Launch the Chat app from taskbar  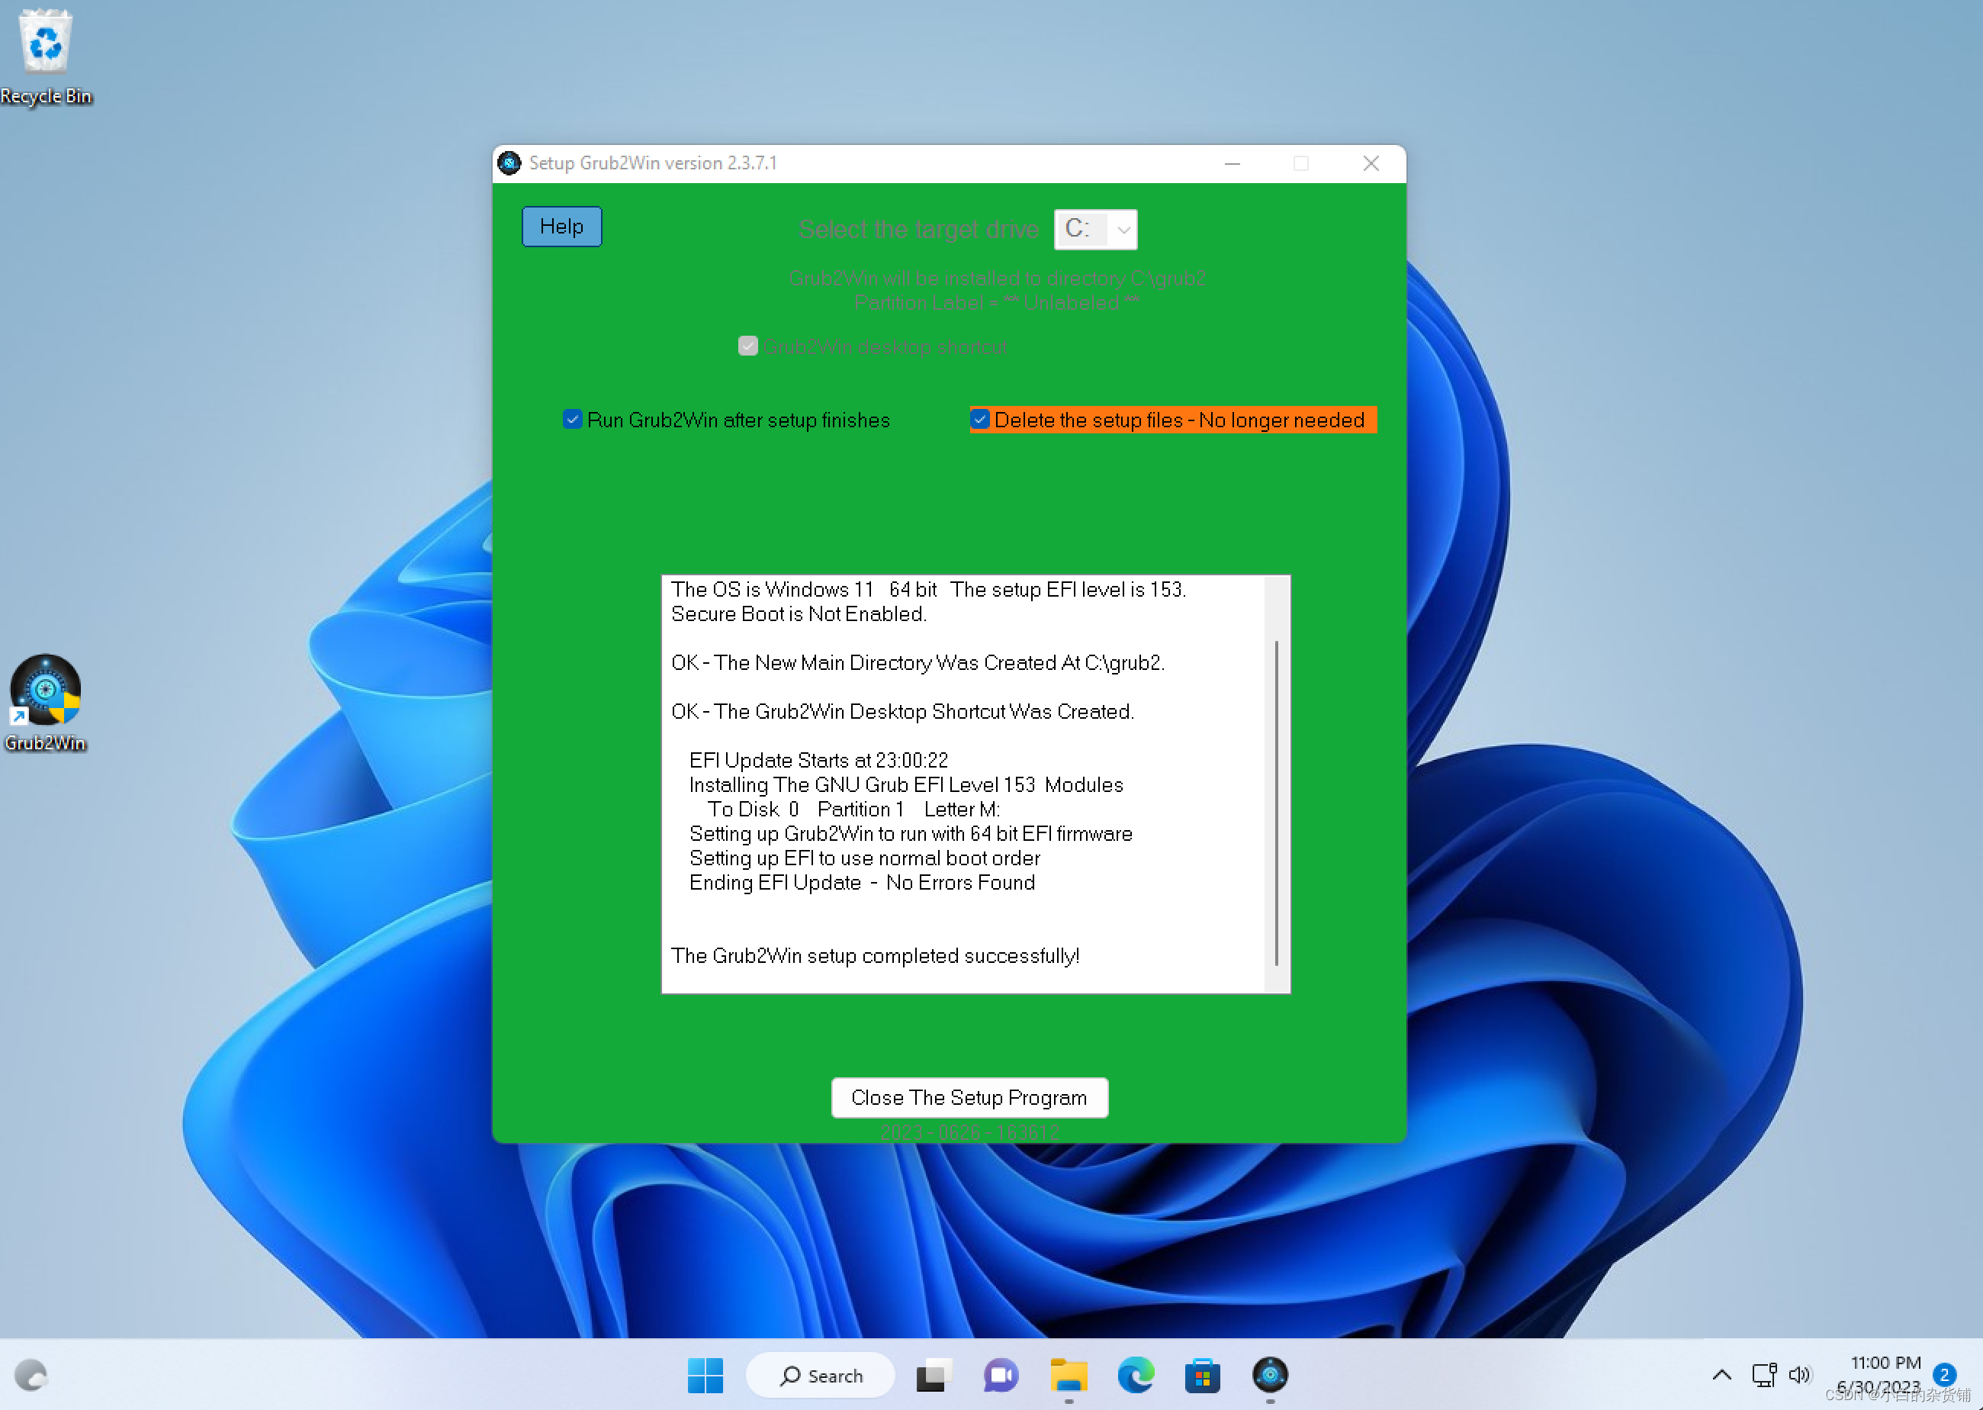[1001, 1375]
